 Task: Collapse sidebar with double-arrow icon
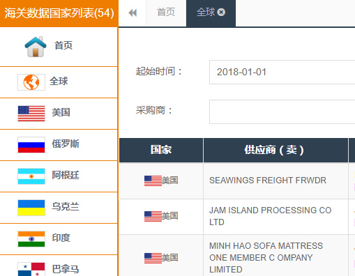coord(133,13)
